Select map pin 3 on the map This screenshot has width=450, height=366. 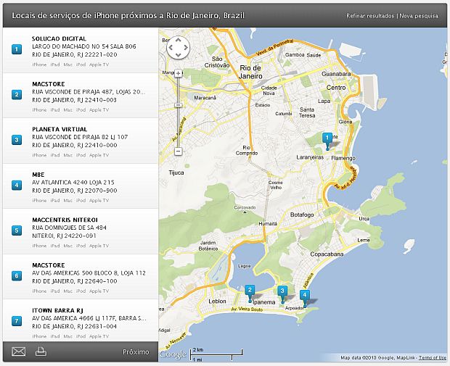click(x=282, y=294)
